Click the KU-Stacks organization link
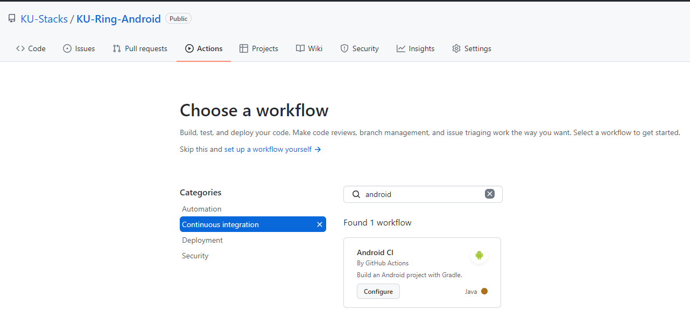The width and height of the screenshot is (690, 317). click(44, 19)
